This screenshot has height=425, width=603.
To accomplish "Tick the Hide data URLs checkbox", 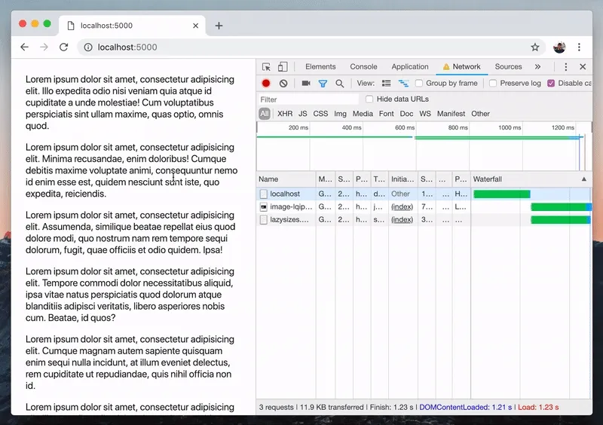I will [369, 99].
